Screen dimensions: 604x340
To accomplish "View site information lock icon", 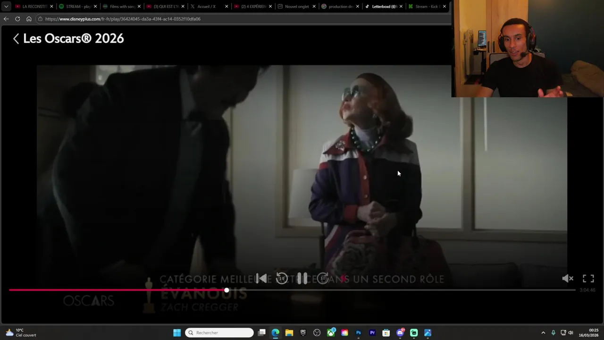I will tap(41, 19).
